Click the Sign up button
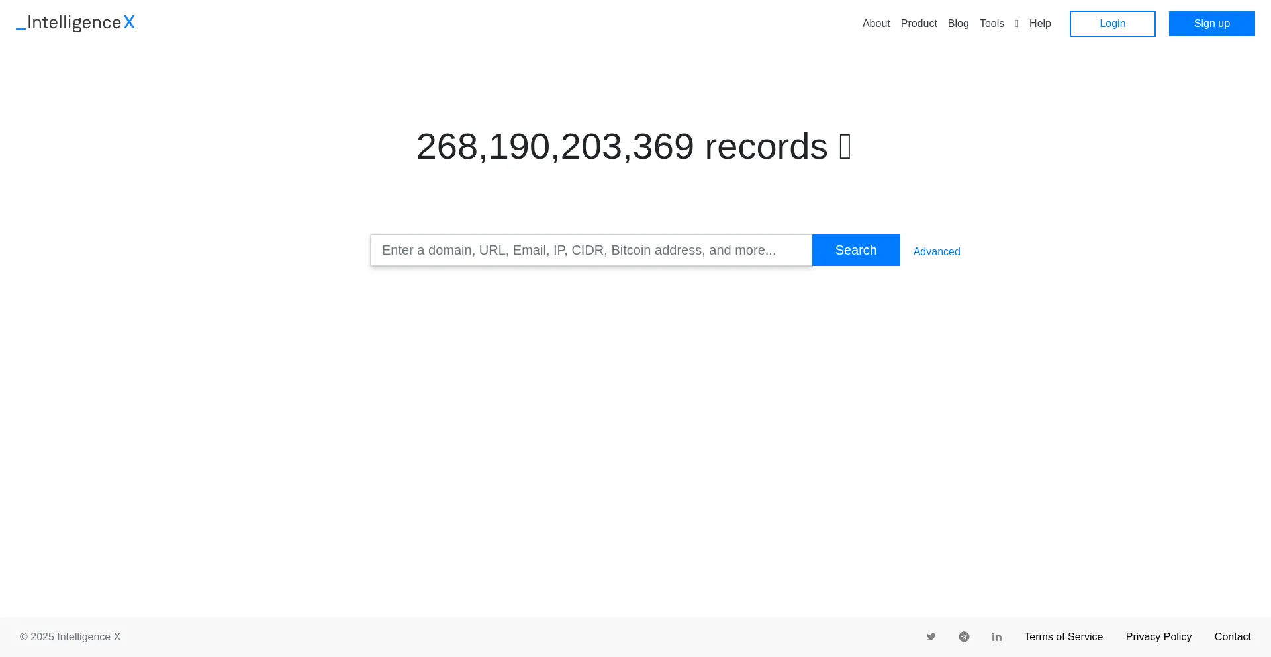The height and width of the screenshot is (657, 1271). (x=1212, y=24)
